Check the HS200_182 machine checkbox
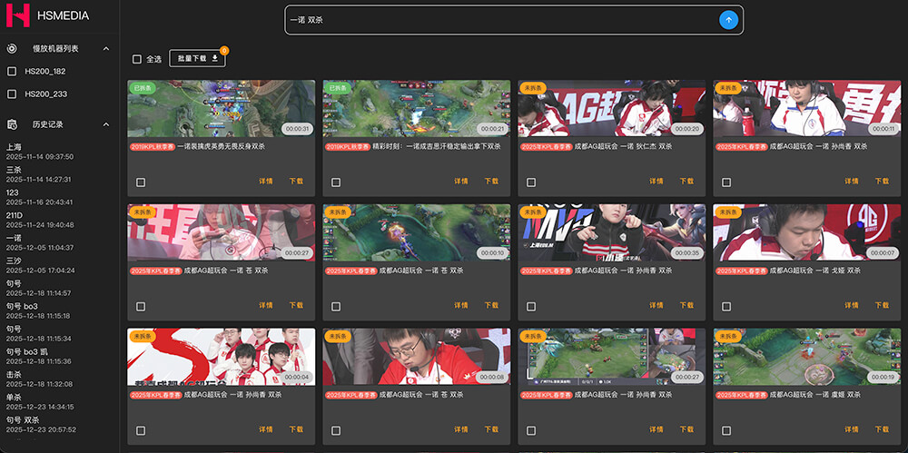 [x=11, y=71]
